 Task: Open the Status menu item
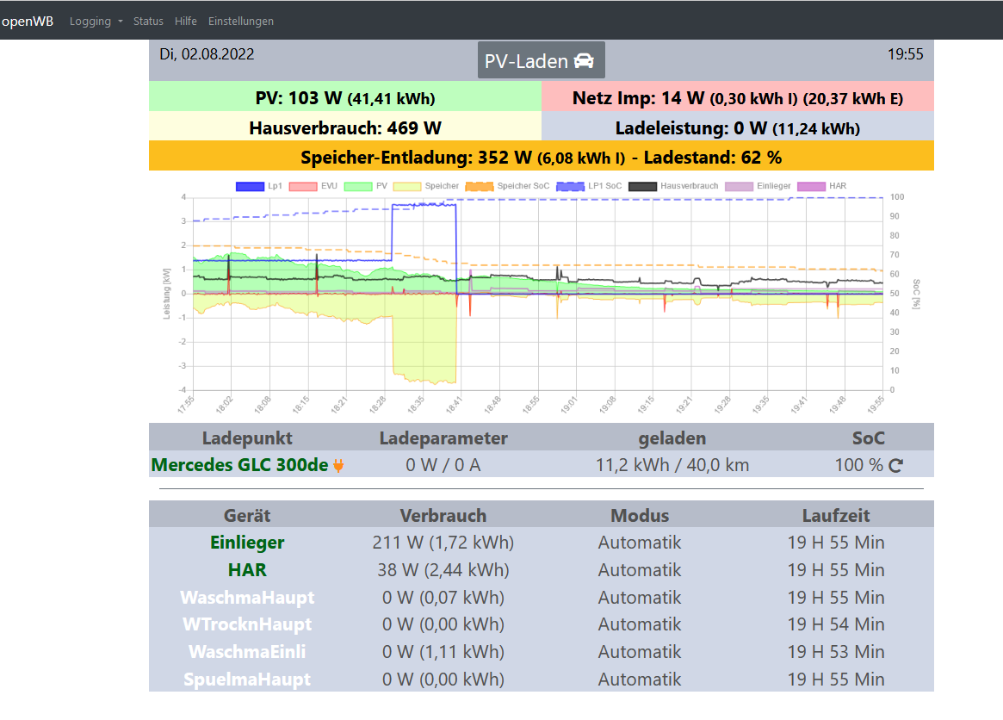pos(148,21)
